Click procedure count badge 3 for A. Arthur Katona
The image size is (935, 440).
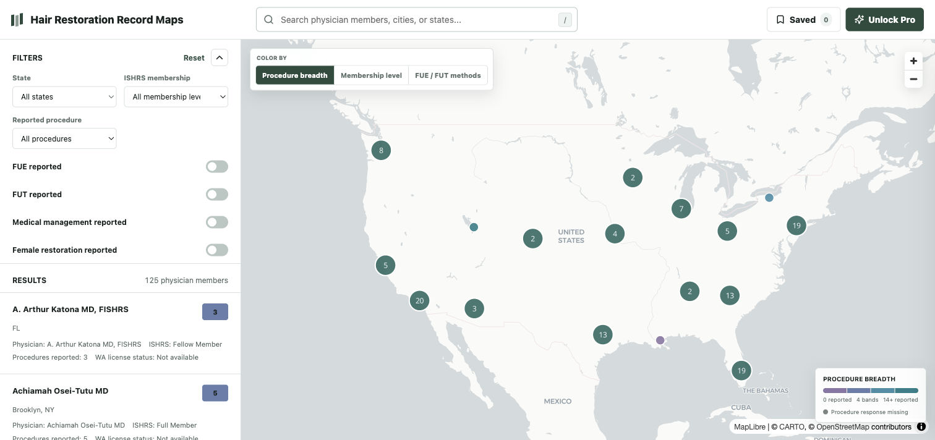215,312
